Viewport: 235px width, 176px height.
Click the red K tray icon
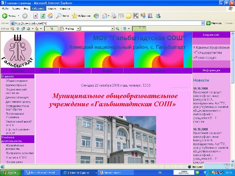tap(218, 173)
